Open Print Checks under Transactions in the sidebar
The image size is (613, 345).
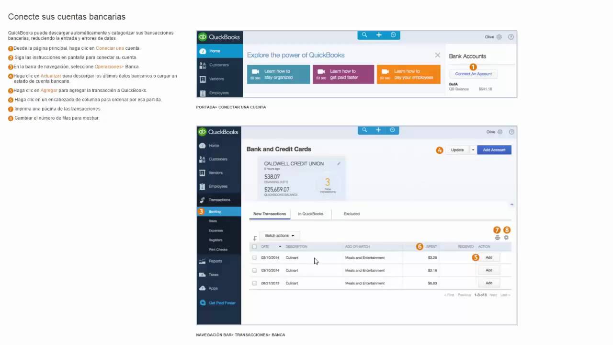pyautogui.click(x=218, y=250)
